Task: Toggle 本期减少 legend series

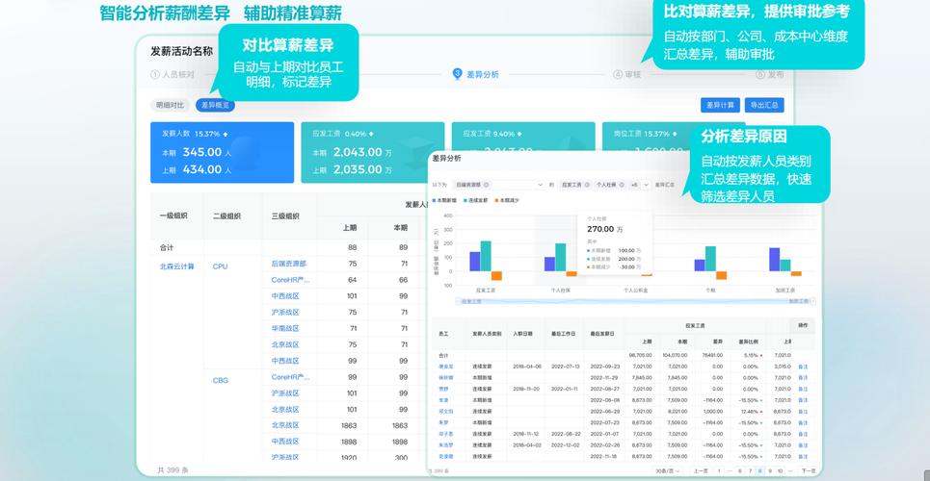Action: pyautogui.click(x=507, y=201)
